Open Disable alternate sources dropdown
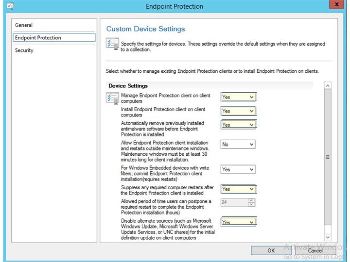Image resolution: width=350 pixels, height=262 pixels. 238,222
